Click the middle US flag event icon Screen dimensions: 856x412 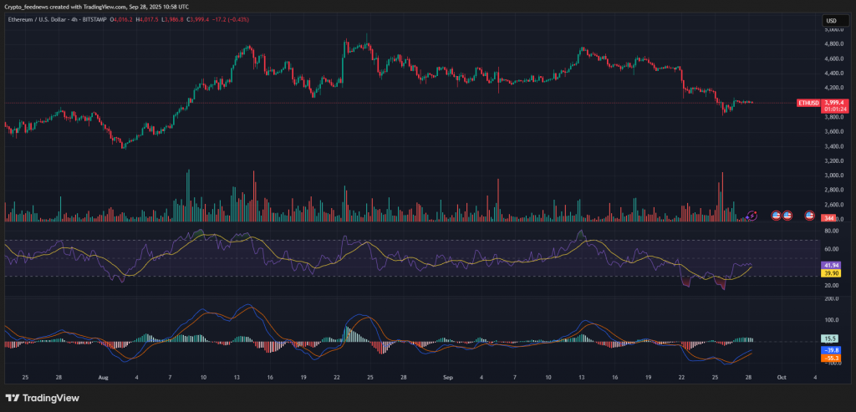(787, 216)
